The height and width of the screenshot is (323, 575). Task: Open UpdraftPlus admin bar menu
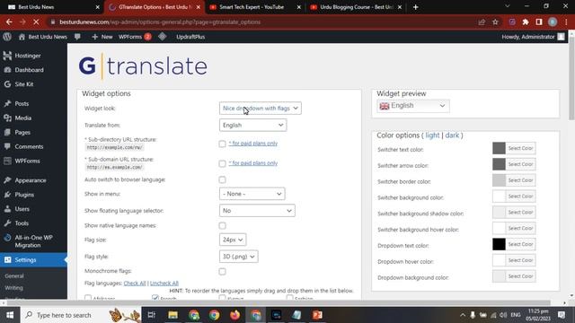pyautogui.click(x=190, y=37)
